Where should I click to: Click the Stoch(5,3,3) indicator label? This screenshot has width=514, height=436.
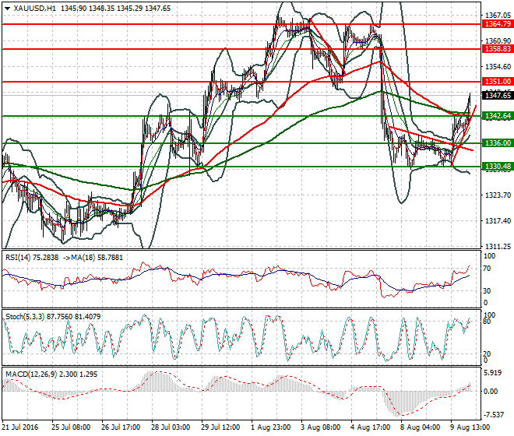[x=25, y=317]
